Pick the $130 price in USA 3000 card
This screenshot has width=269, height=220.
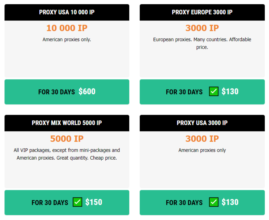(230, 202)
